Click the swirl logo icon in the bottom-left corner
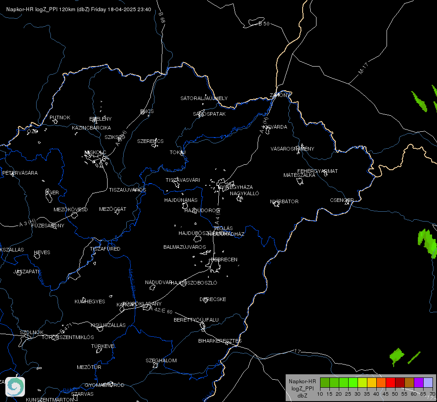 (x=15, y=387)
